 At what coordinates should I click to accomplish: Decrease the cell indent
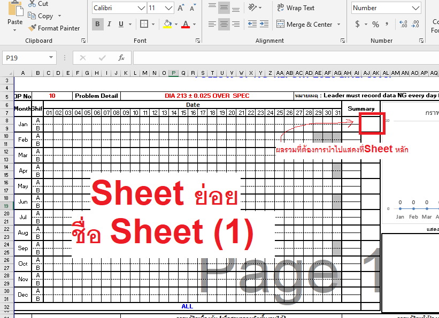click(252, 24)
